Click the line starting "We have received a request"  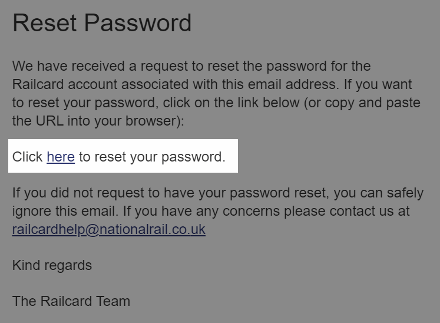pyautogui.click(x=191, y=66)
